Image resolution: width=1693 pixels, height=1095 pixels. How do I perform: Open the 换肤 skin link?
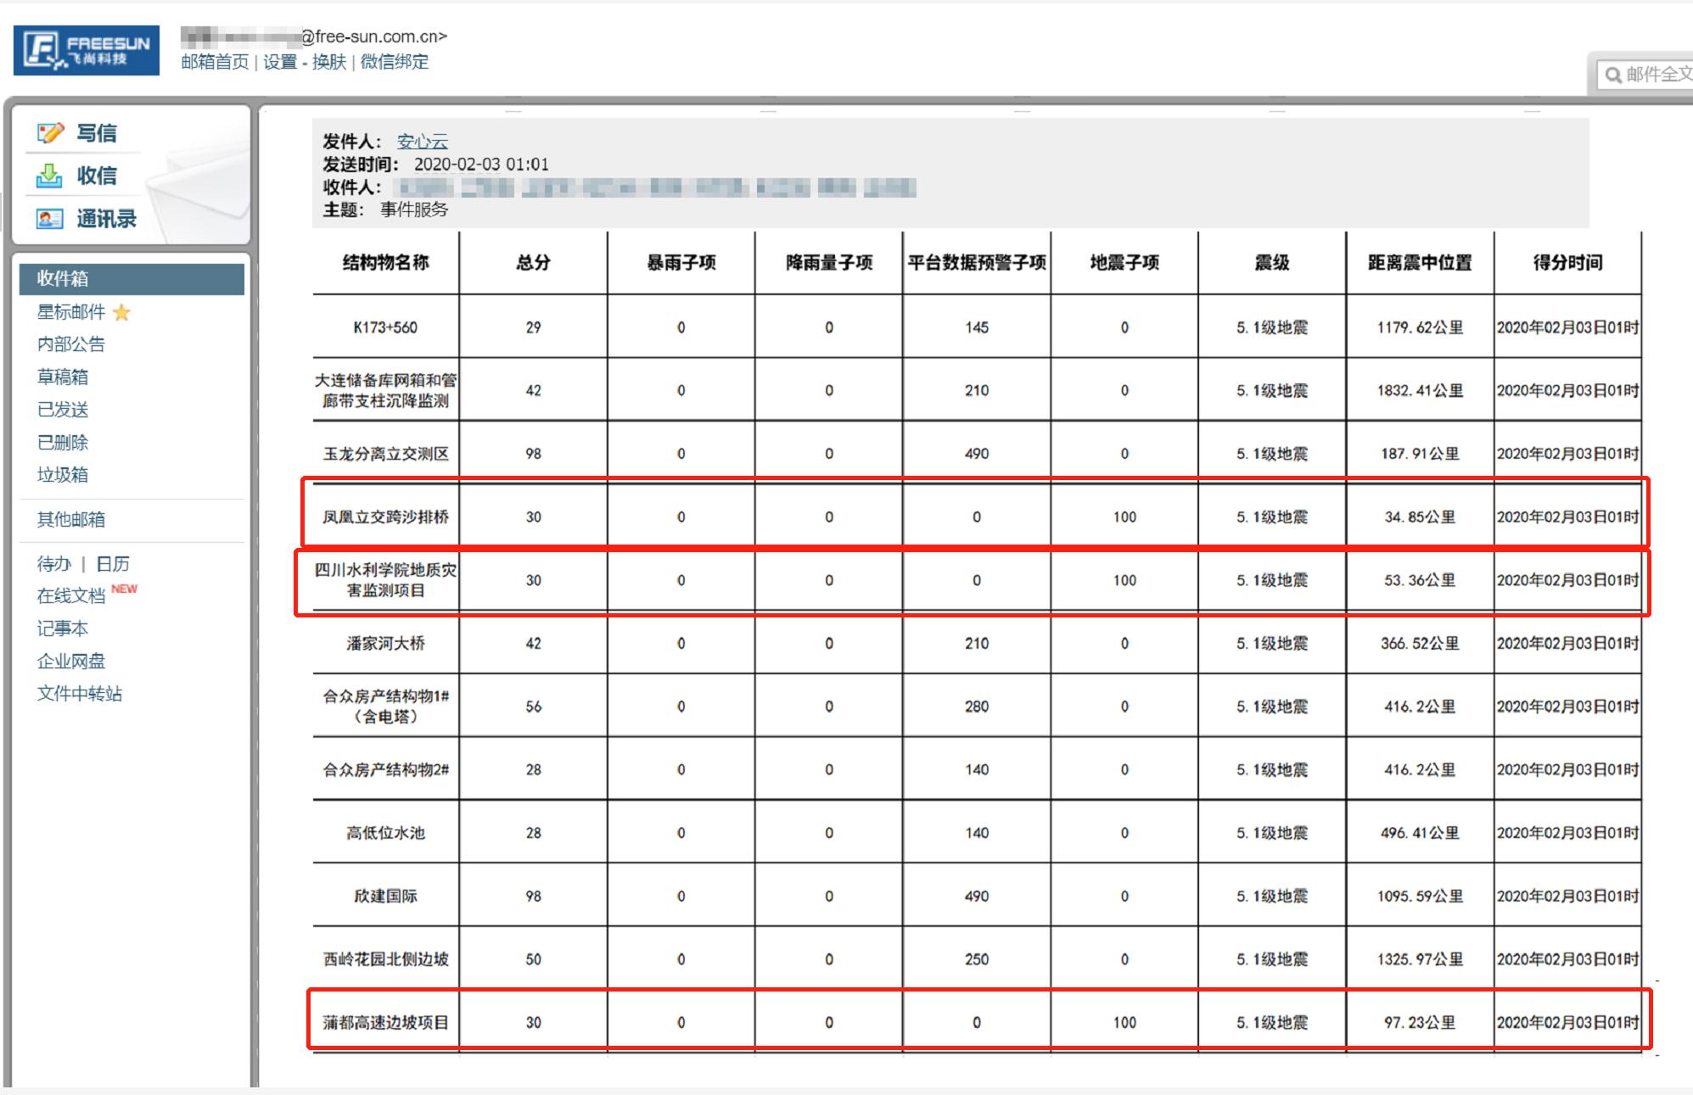pyautogui.click(x=329, y=62)
